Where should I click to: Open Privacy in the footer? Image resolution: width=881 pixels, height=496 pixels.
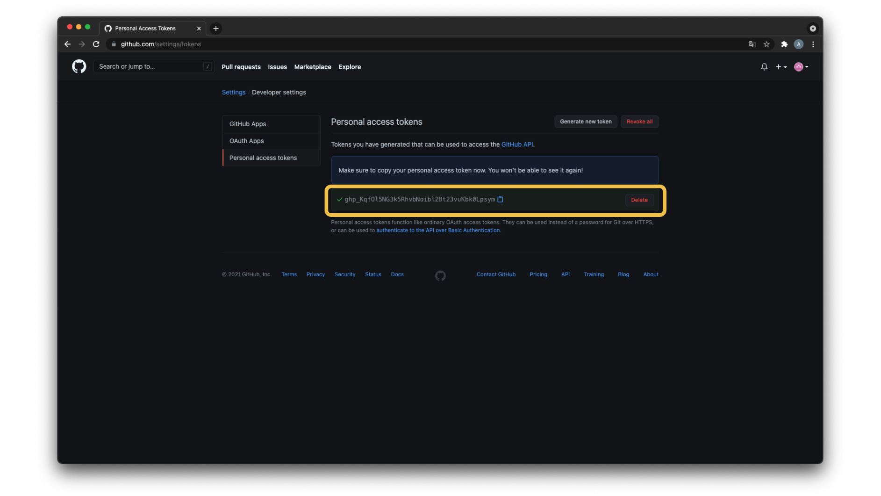315,274
